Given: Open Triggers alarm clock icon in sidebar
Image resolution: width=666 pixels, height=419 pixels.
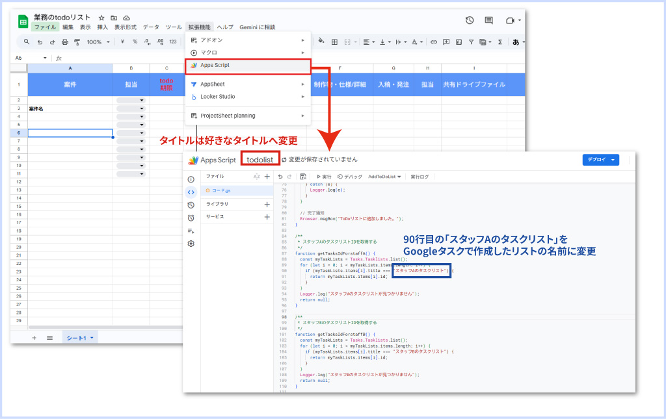Looking at the screenshot, I should coord(191,218).
